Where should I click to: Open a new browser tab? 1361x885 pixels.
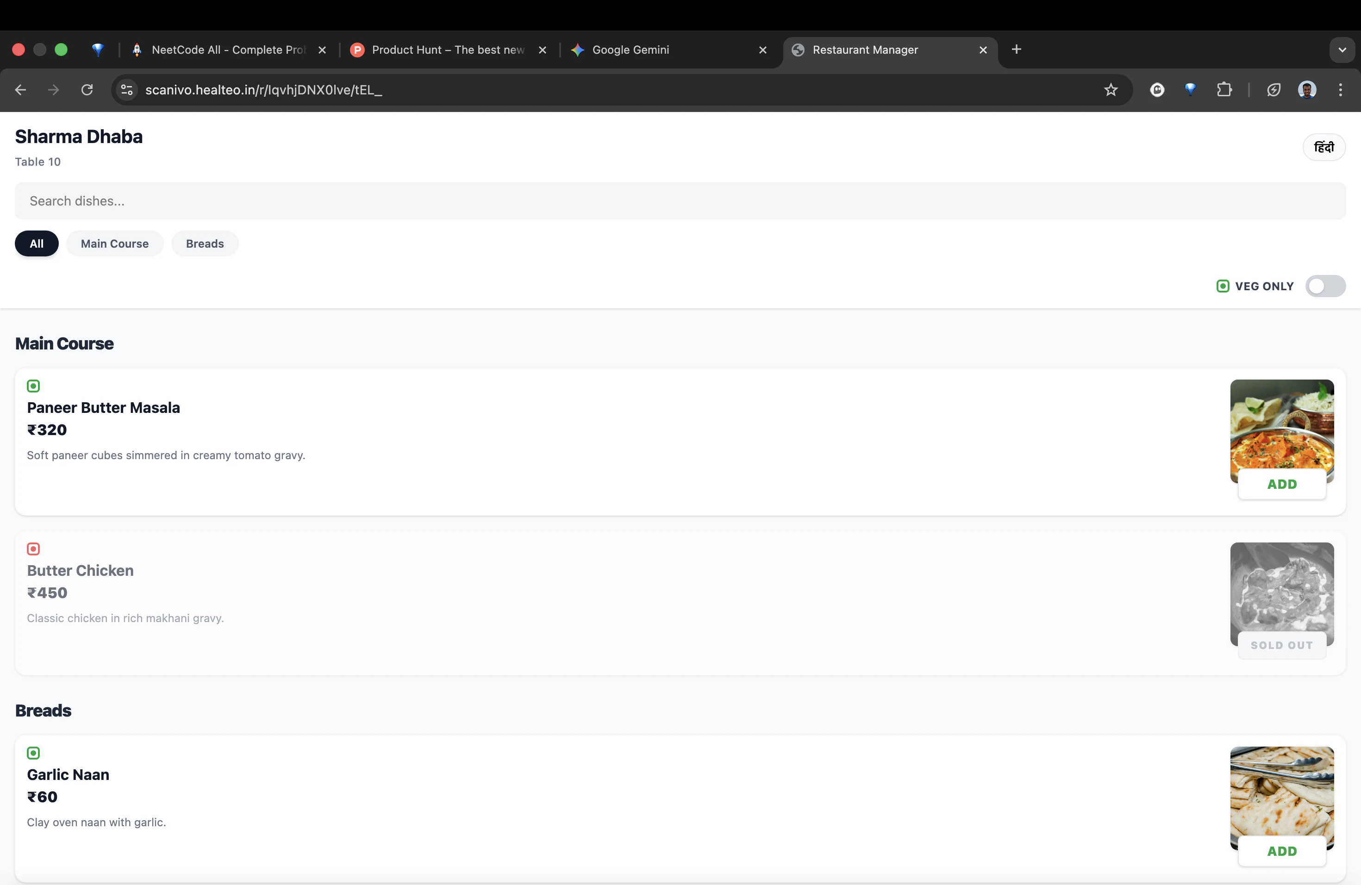click(x=1016, y=50)
